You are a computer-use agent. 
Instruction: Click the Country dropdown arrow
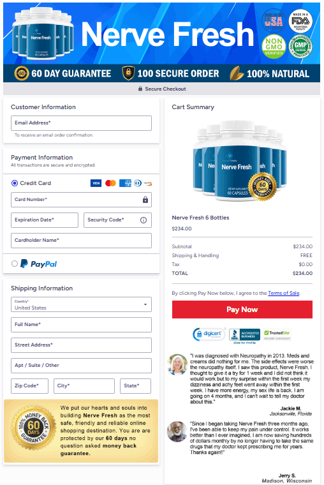pos(145,304)
